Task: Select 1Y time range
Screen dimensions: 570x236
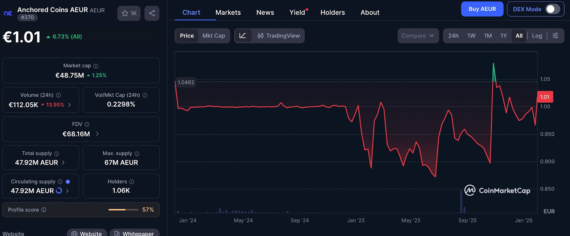Action: [x=503, y=36]
